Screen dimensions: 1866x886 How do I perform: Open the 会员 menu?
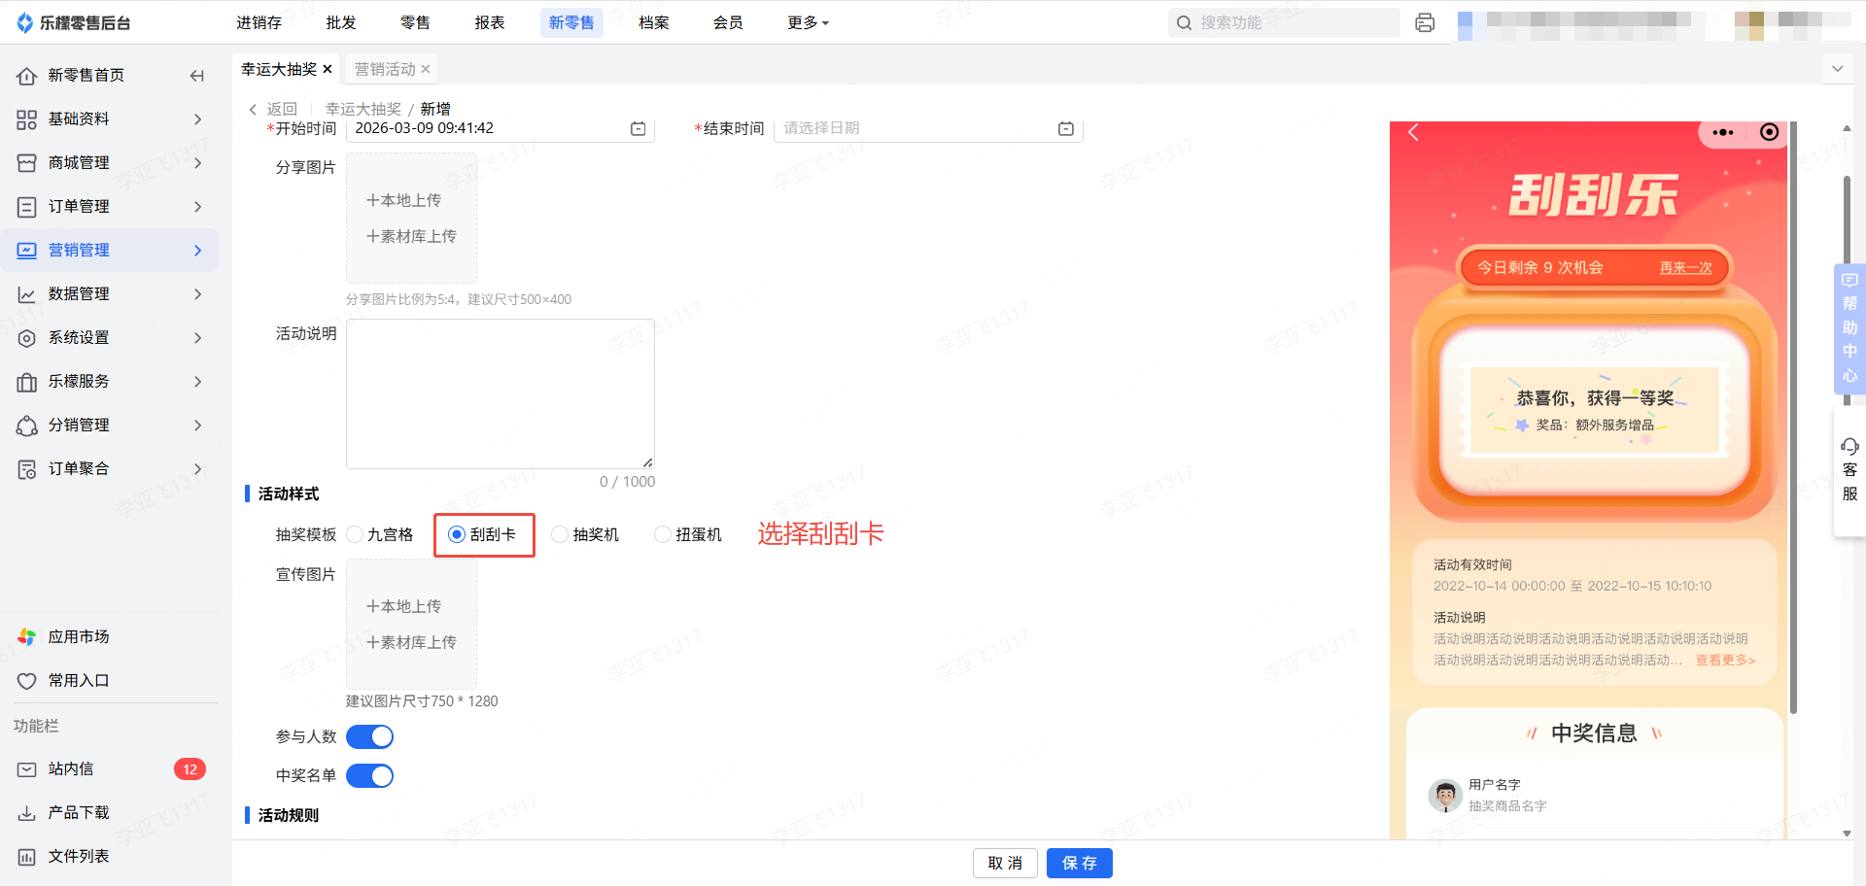728,22
